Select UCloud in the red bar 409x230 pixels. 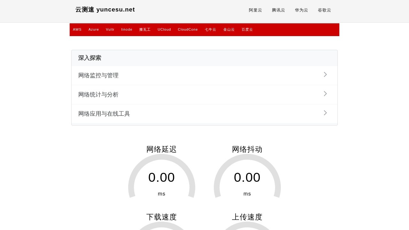point(164,29)
